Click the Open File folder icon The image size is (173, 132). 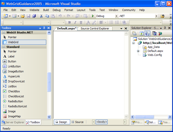tap(23, 16)
